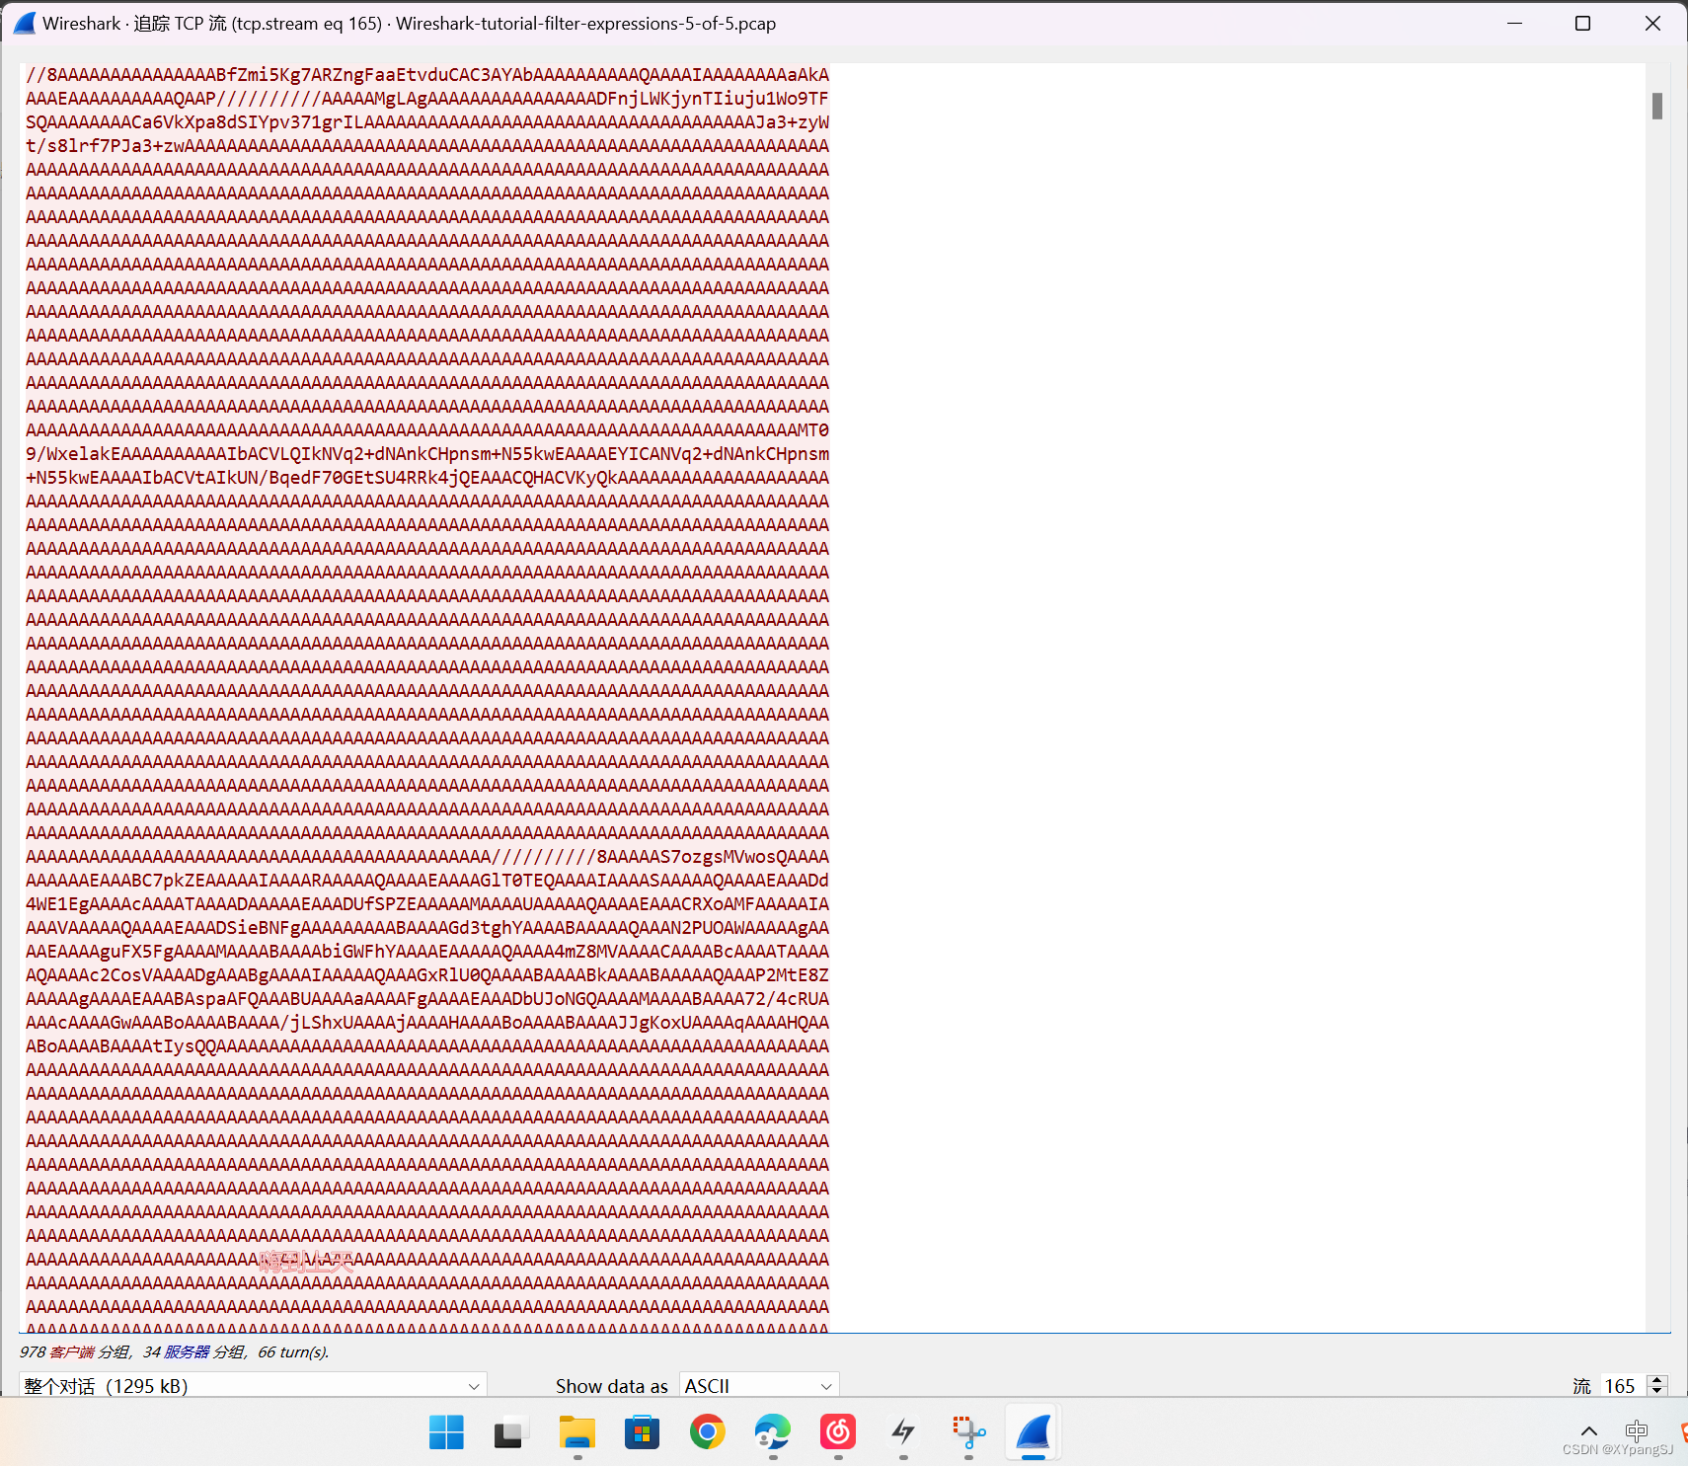The image size is (1688, 1466).
Task: Click the Wireshark shark fin taskbar icon
Action: click(1034, 1431)
